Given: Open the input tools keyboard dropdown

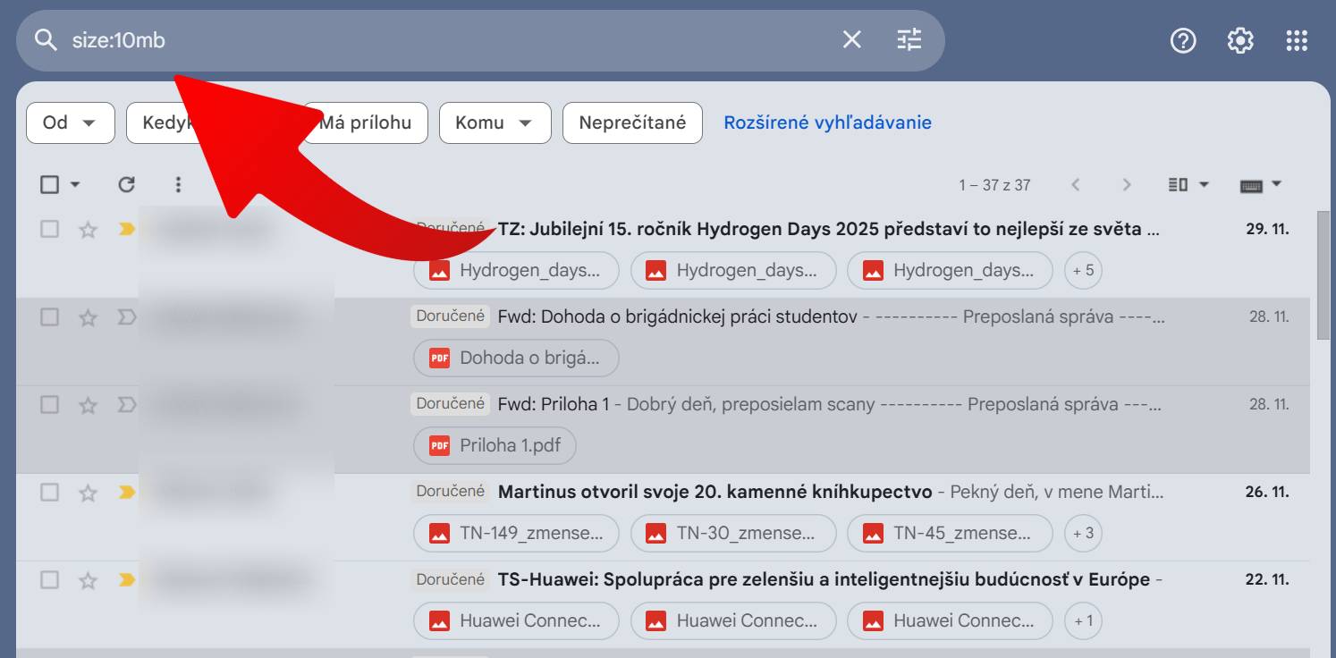Looking at the screenshot, I should pyautogui.click(x=1261, y=184).
